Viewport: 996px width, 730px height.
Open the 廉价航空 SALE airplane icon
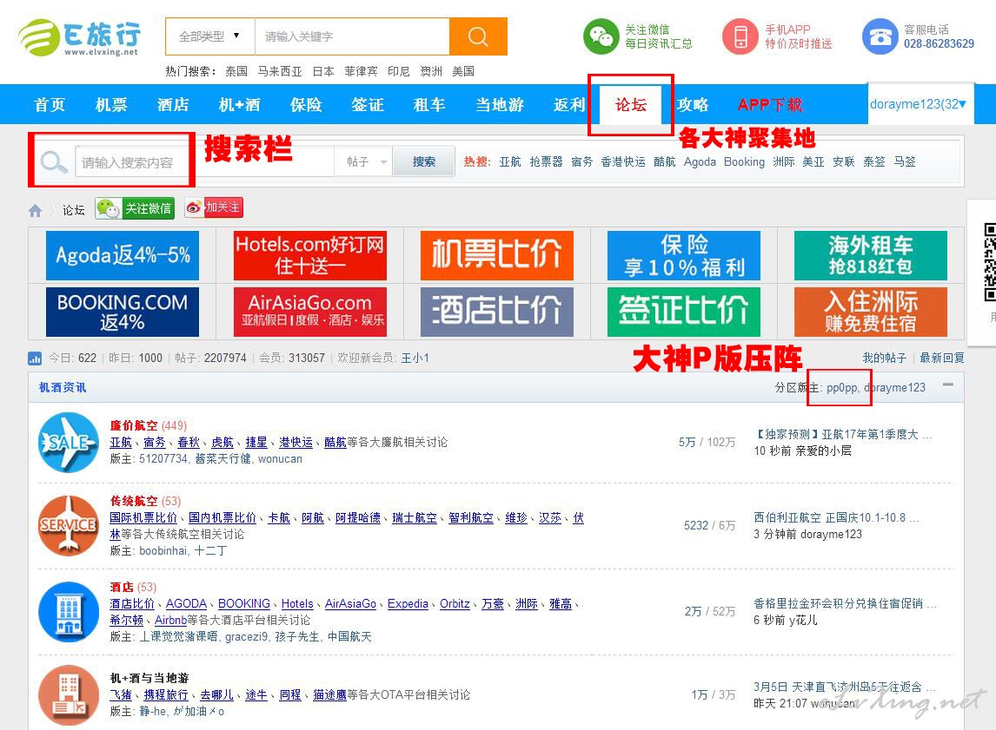68,442
